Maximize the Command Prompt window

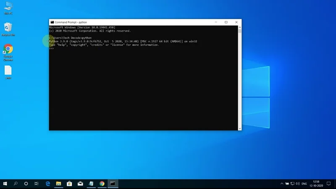tap(226, 22)
